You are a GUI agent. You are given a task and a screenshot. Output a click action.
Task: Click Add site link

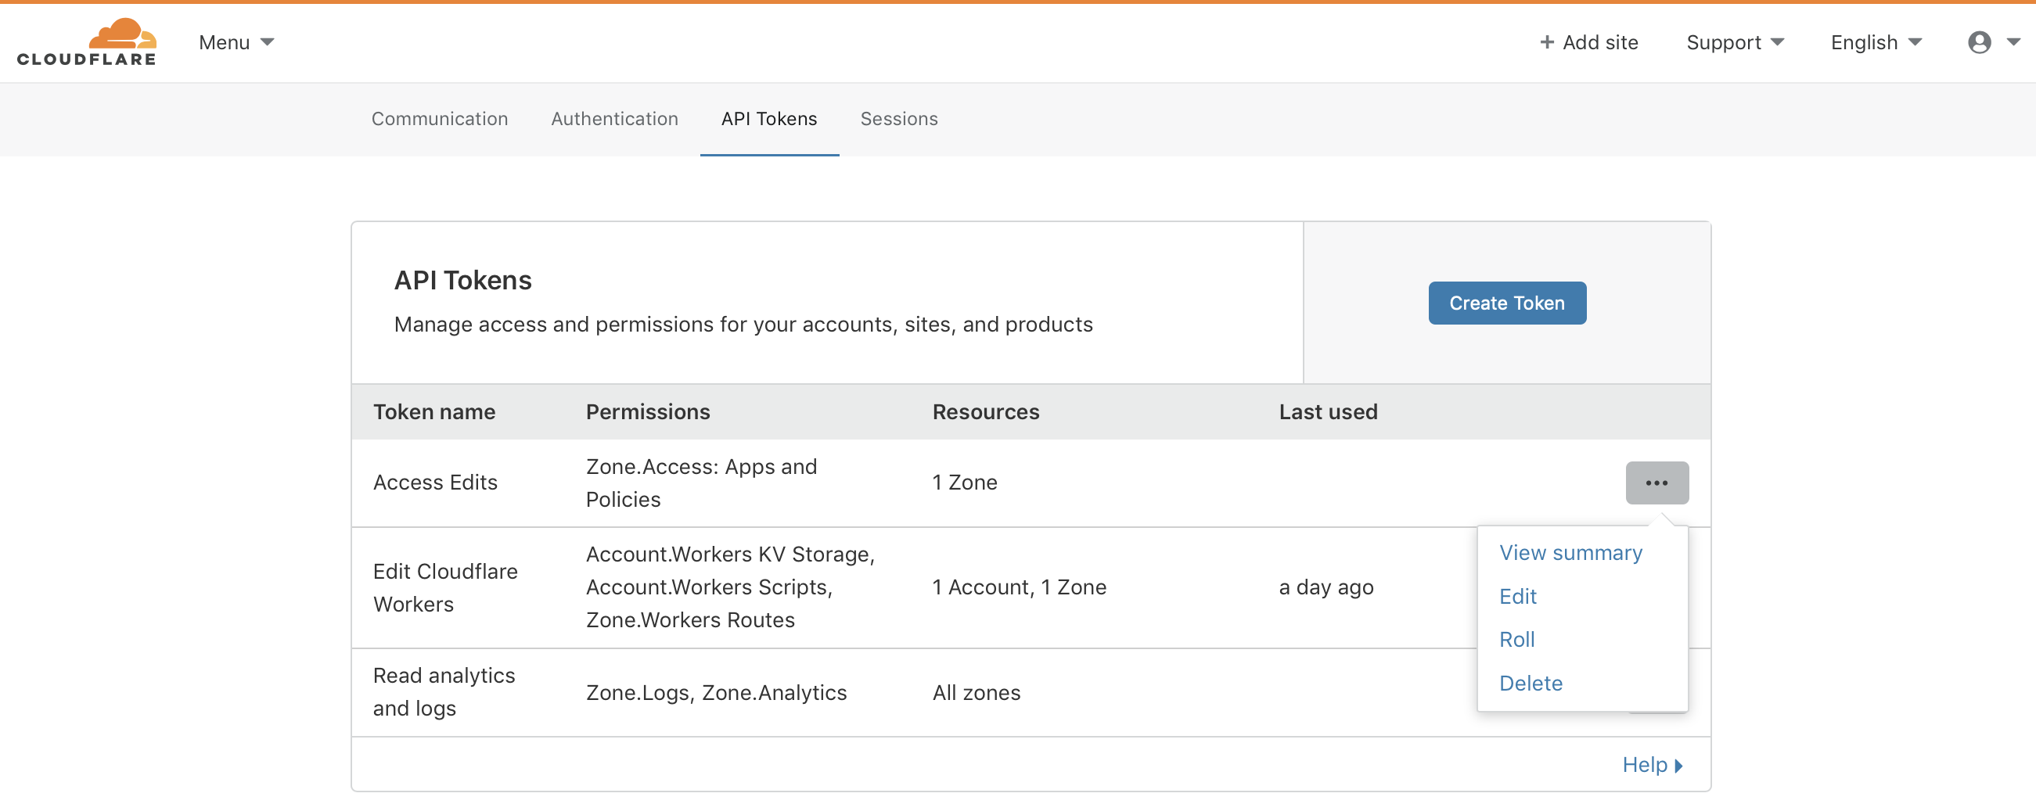click(x=1599, y=43)
